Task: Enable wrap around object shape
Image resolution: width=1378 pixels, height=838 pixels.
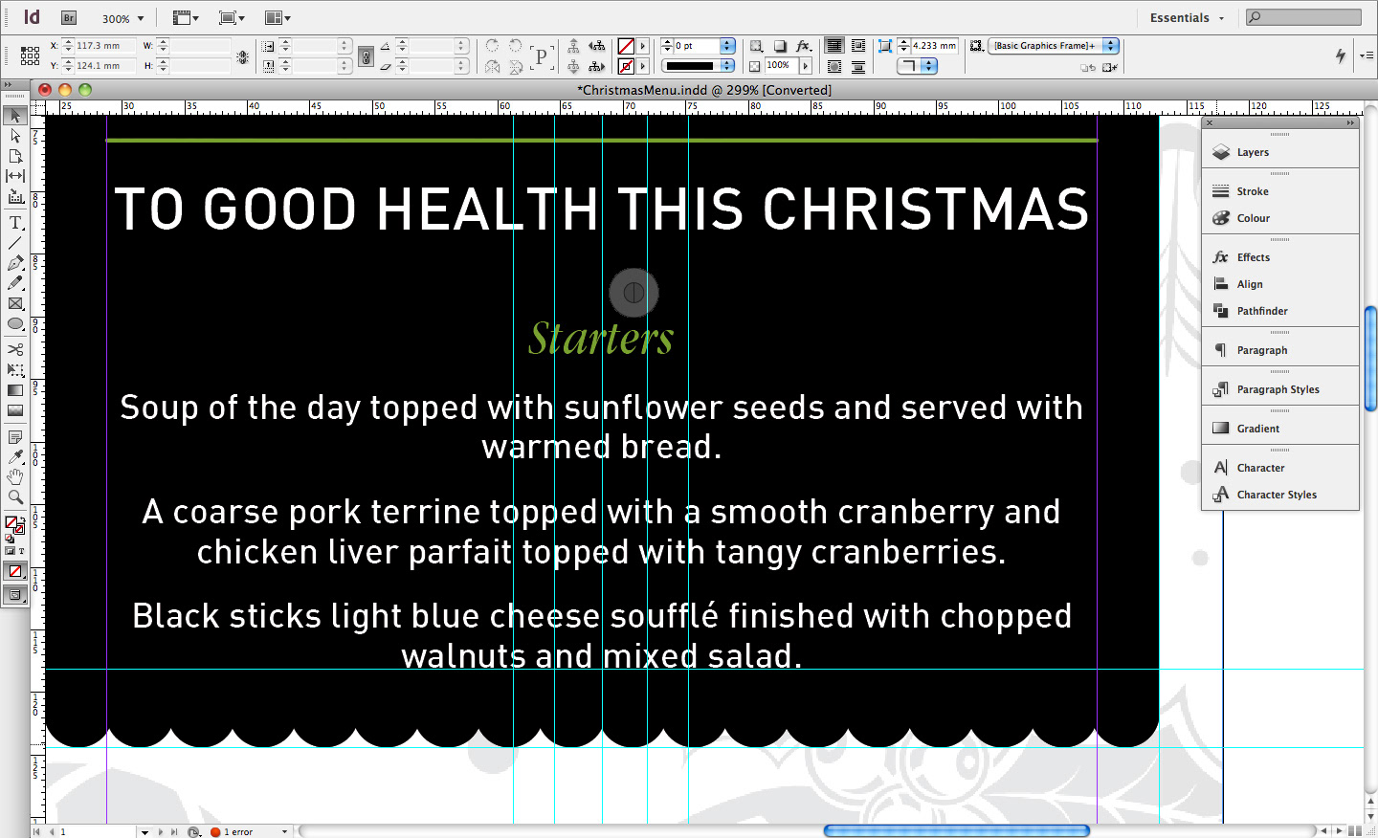Action: point(834,67)
